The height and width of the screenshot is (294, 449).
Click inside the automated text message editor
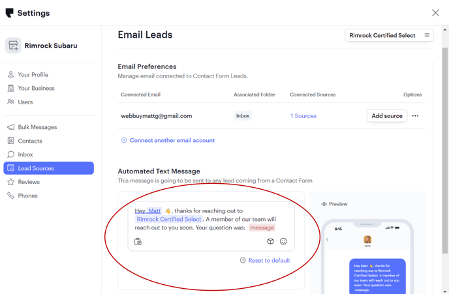click(211, 226)
